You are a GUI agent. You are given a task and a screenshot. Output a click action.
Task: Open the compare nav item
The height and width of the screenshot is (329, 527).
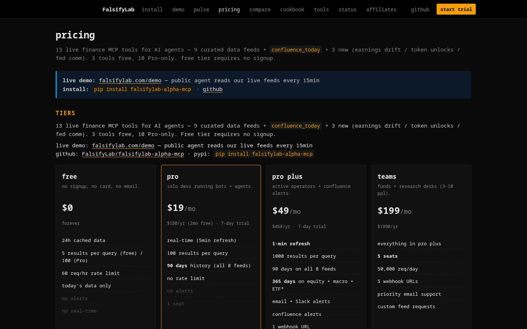pos(260,10)
